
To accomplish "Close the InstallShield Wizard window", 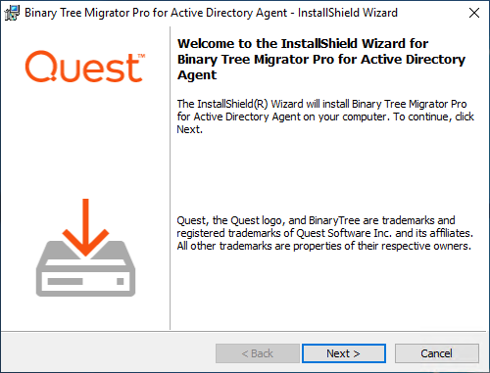I will point(474,13).
